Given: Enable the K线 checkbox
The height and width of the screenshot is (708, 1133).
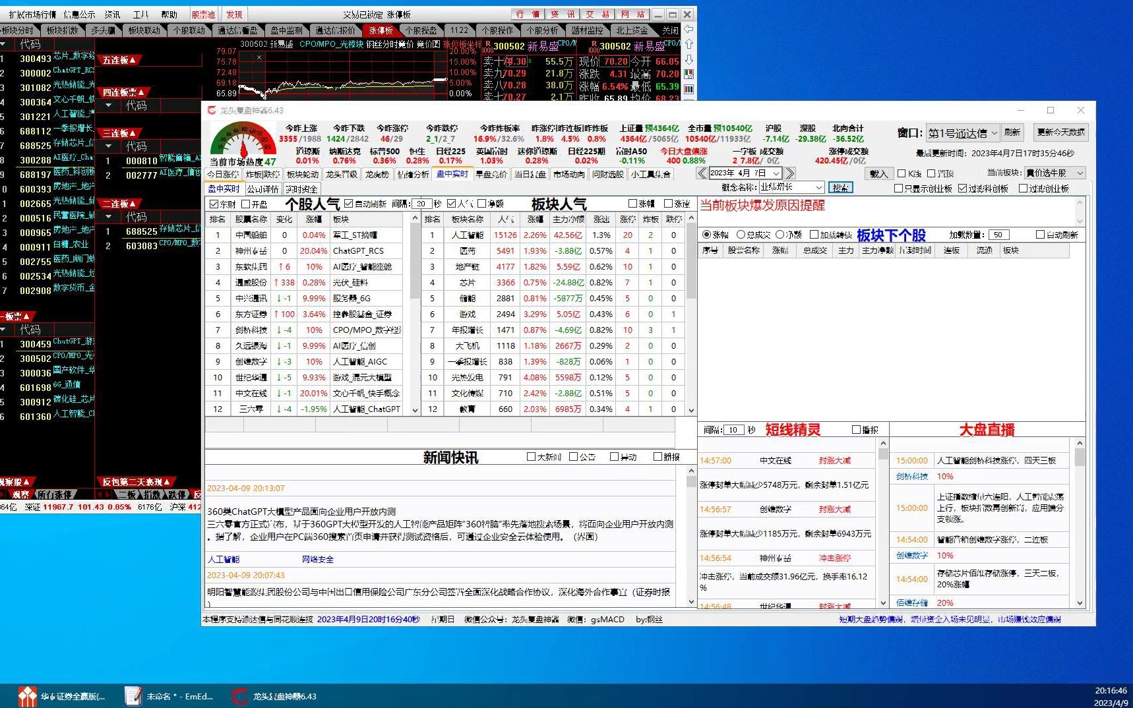Looking at the screenshot, I should coord(902,173).
